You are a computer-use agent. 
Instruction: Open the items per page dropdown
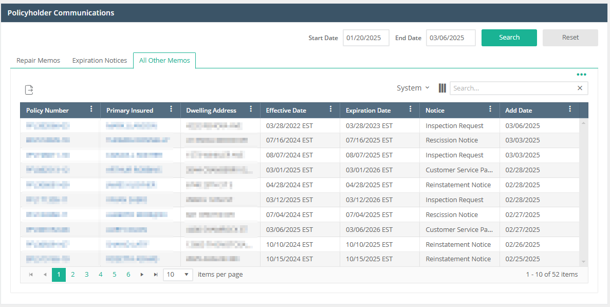tap(178, 275)
